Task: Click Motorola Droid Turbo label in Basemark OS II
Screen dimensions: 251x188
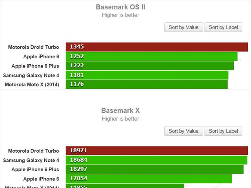Action: point(34,47)
